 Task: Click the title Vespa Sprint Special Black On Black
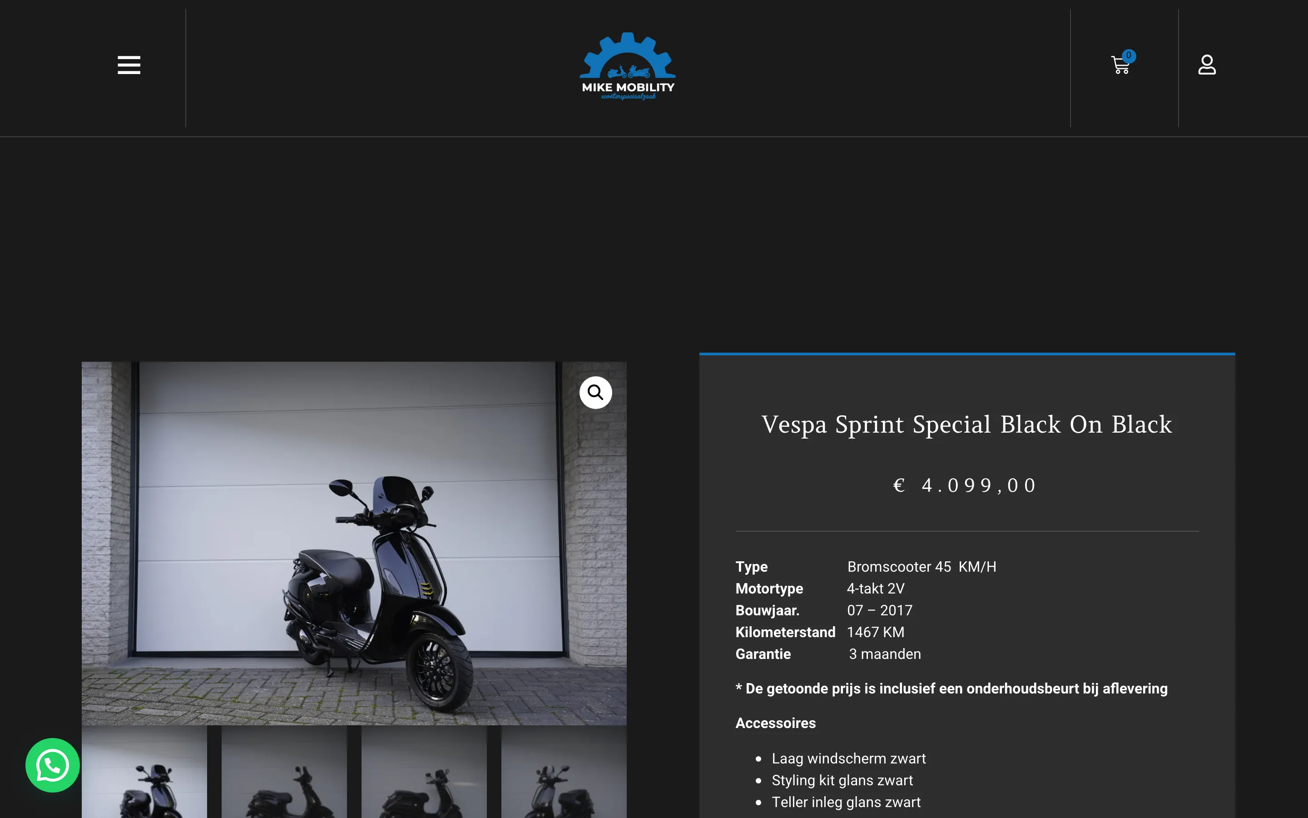pos(967,425)
